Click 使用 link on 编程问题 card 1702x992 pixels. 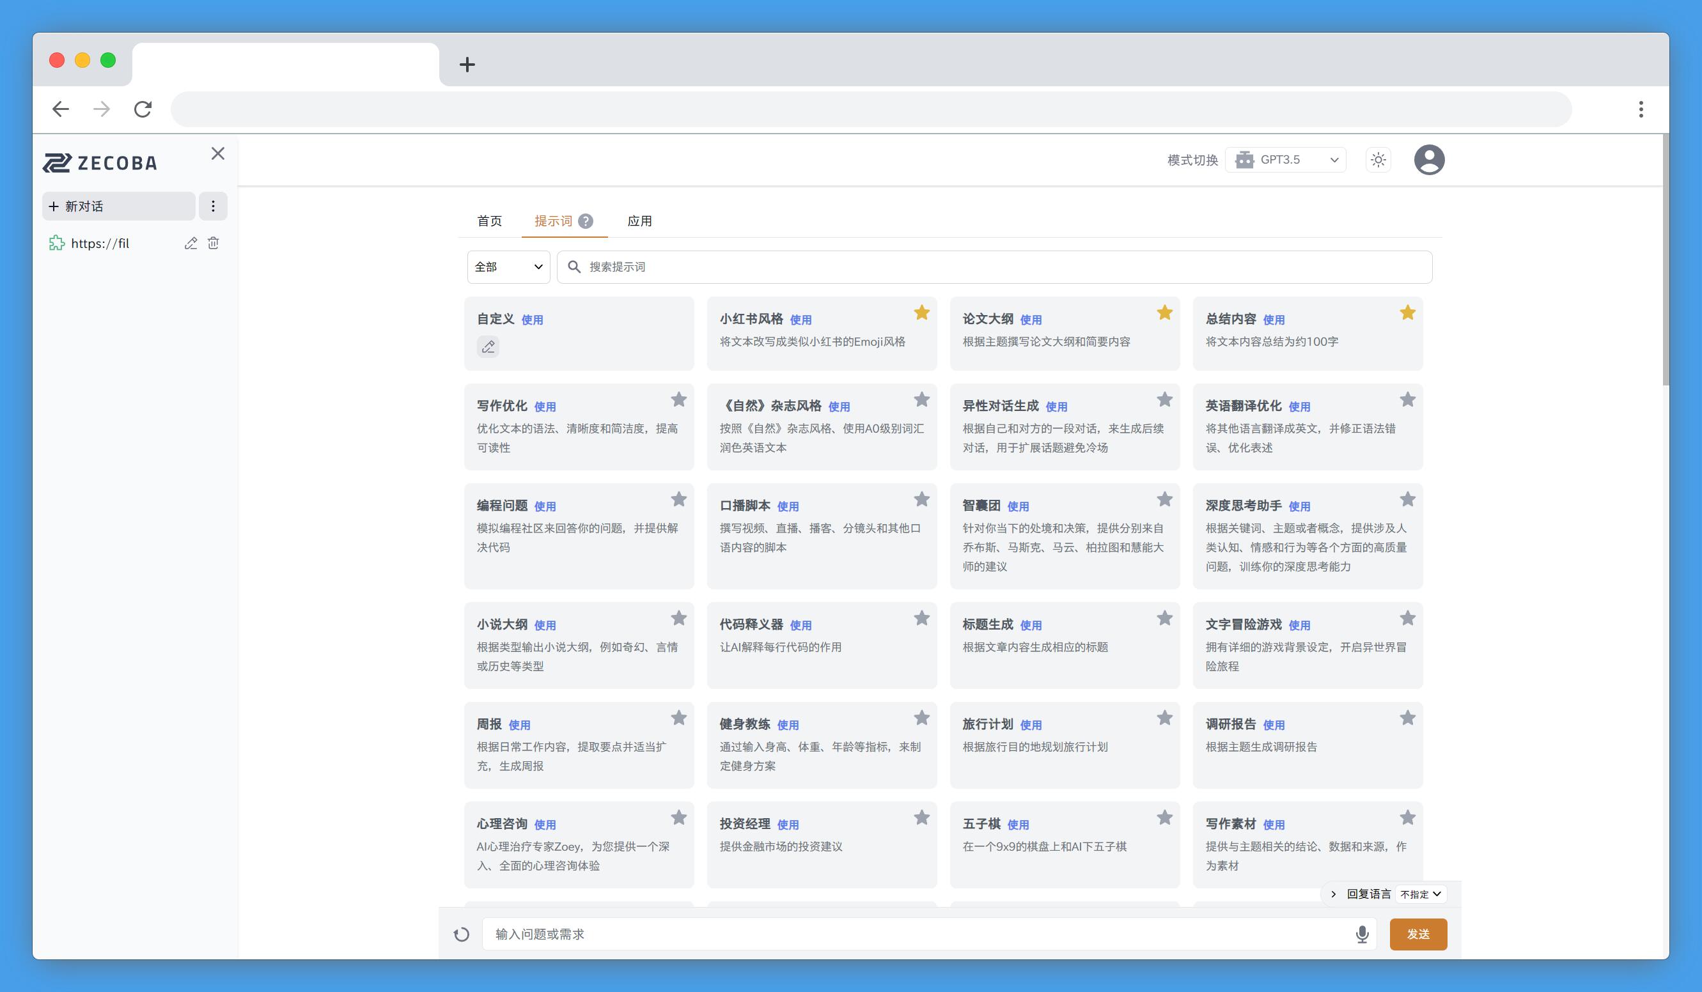click(x=544, y=506)
